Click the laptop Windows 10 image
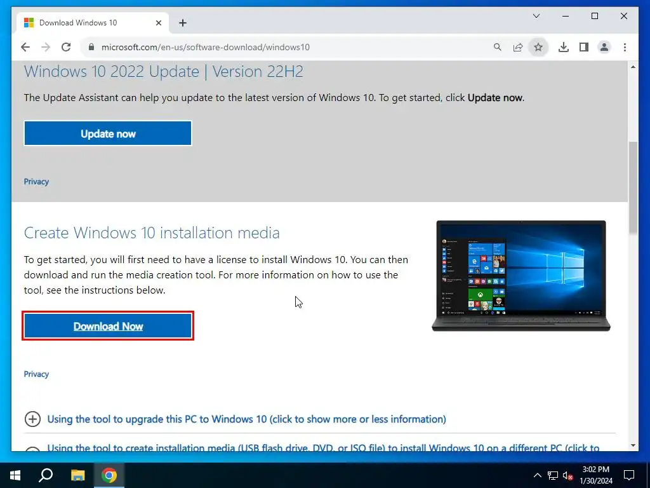Screen dimensions: 650x488 tap(521, 276)
